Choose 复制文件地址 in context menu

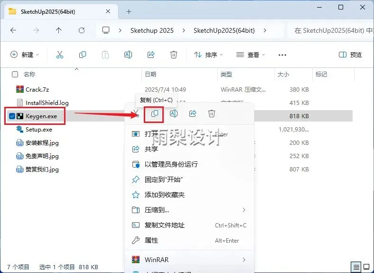[189, 225]
